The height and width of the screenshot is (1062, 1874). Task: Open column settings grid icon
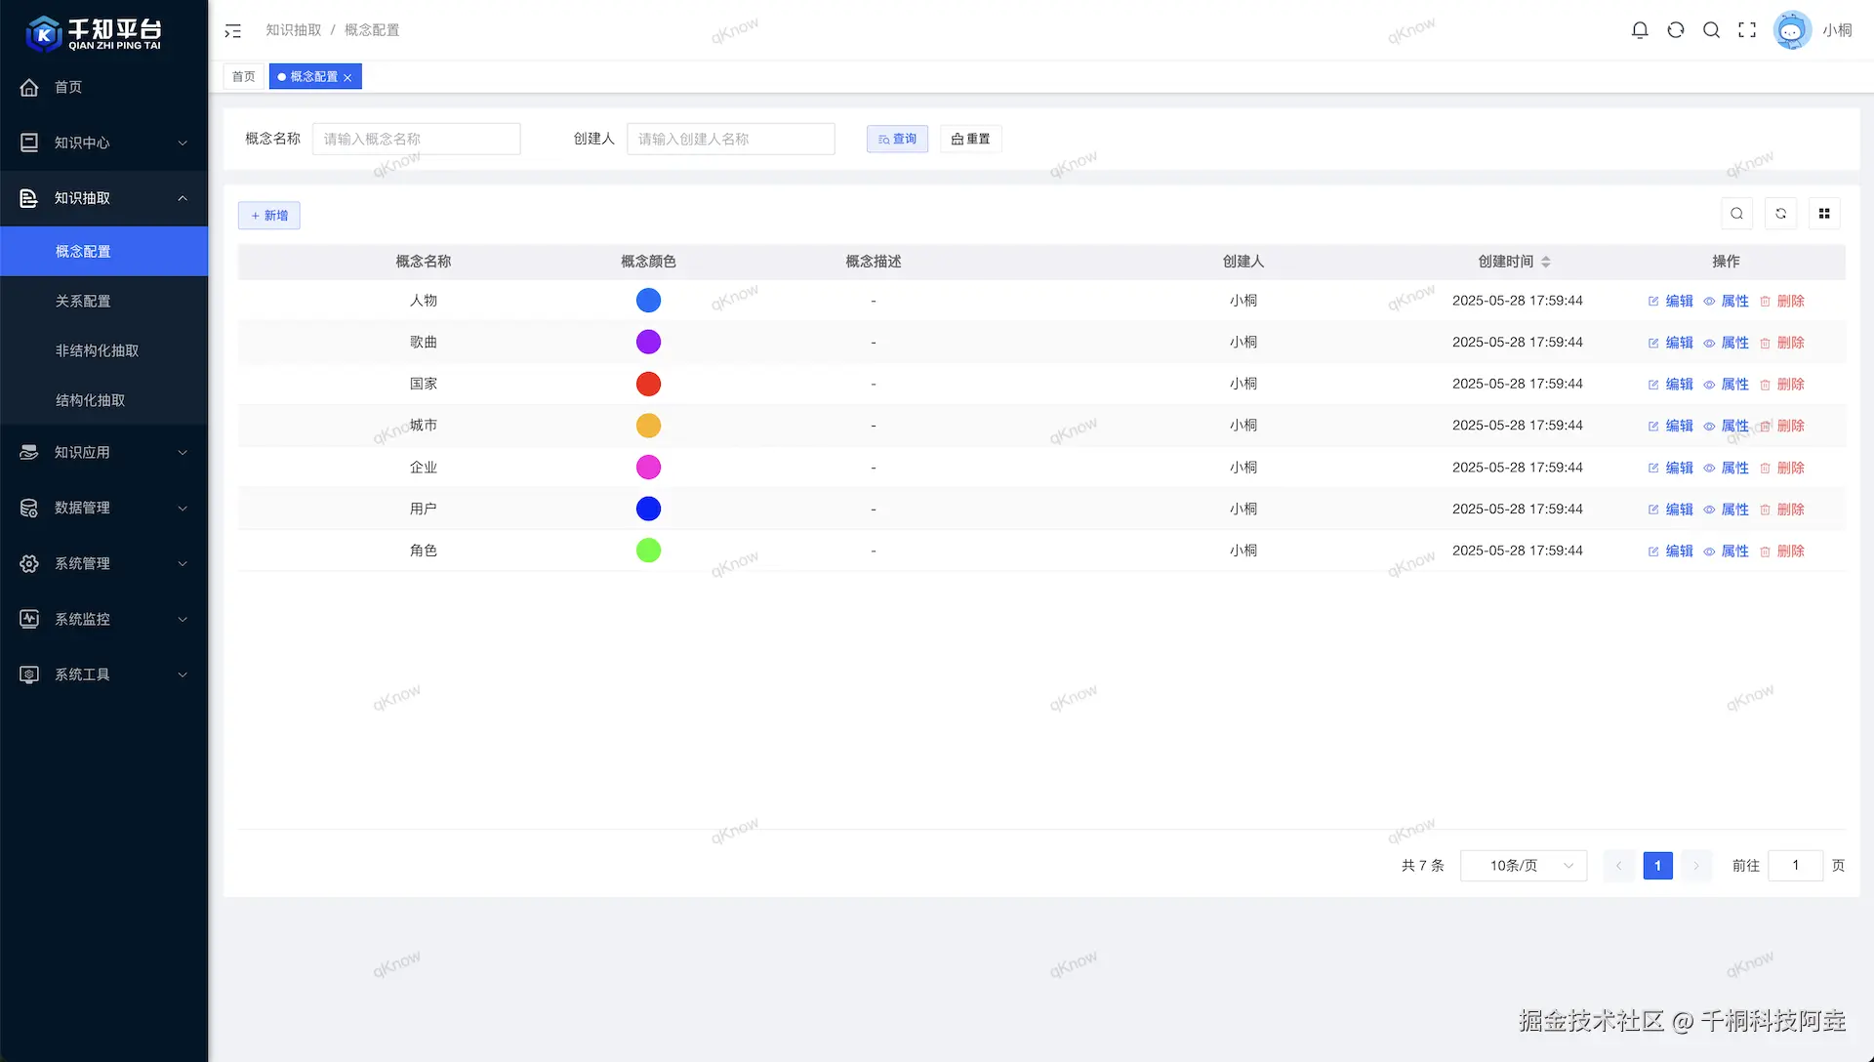coord(1824,214)
